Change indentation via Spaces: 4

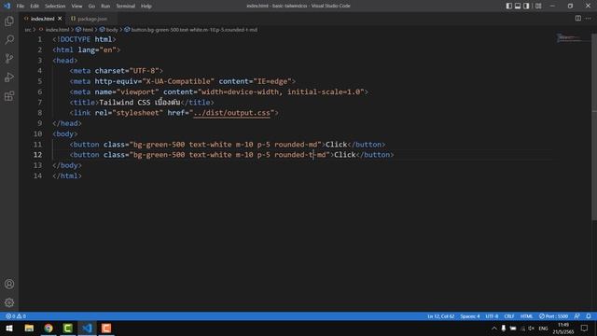click(x=470, y=316)
